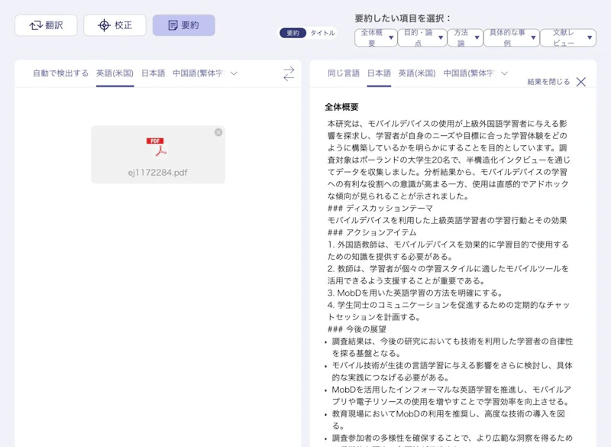The image size is (611, 447).
Task: Enable the 要約 pill toggle
Action: (295, 33)
